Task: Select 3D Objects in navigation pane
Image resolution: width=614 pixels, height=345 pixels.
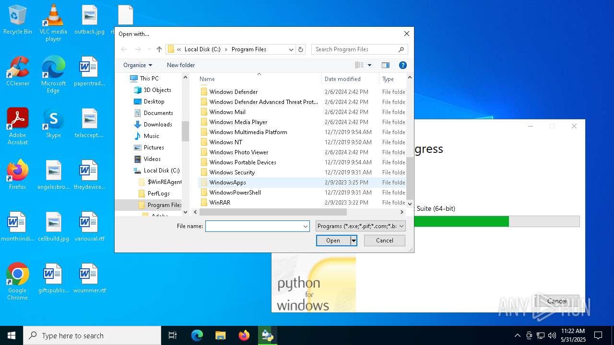Action: [x=157, y=90]
